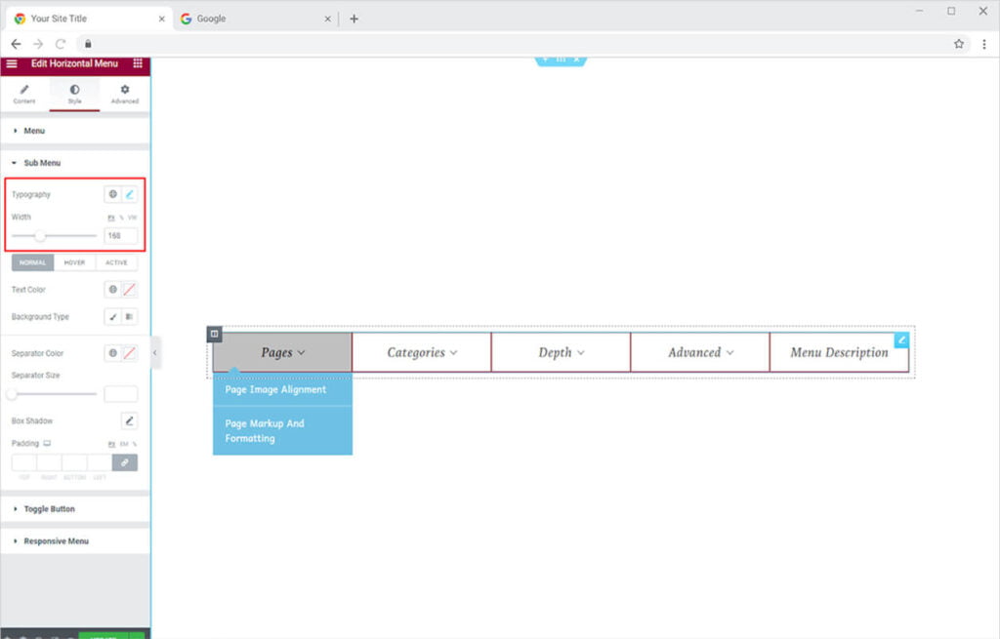Viewport: 1000px width, 639px height.
Task: Pick the Text Color swatch
Action: 129,290
